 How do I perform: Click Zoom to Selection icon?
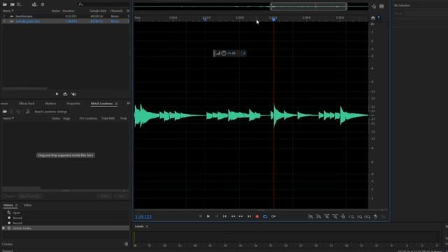(x=367, y=216)
